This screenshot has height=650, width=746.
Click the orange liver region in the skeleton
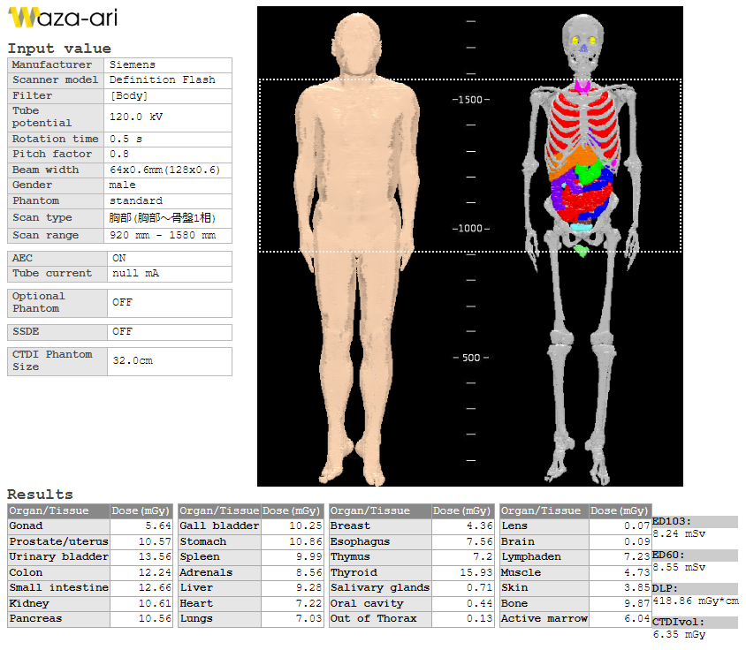(x=585, y=163)
